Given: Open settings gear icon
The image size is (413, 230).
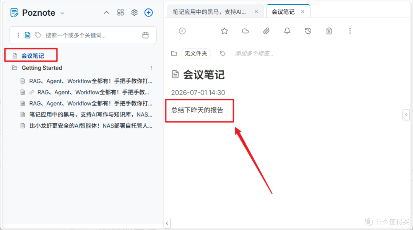Looking at the screenshot, I should (134, 12).
